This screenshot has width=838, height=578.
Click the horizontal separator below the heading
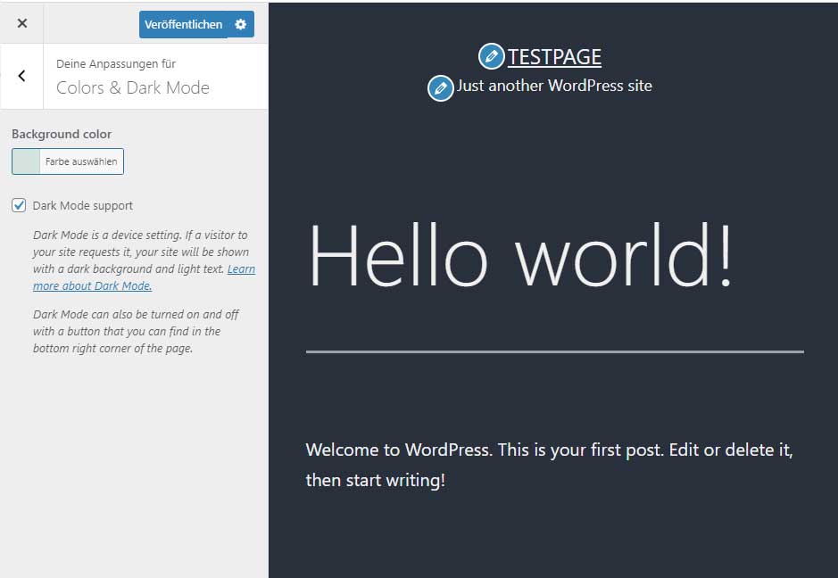coord(554,351)
